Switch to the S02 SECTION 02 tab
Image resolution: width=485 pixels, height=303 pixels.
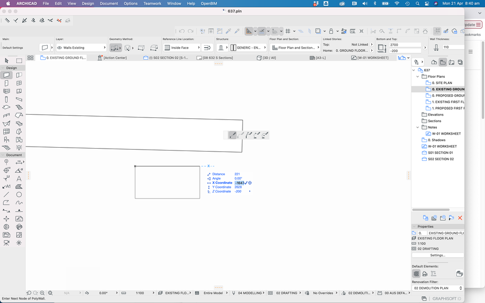tap(166, 58)
